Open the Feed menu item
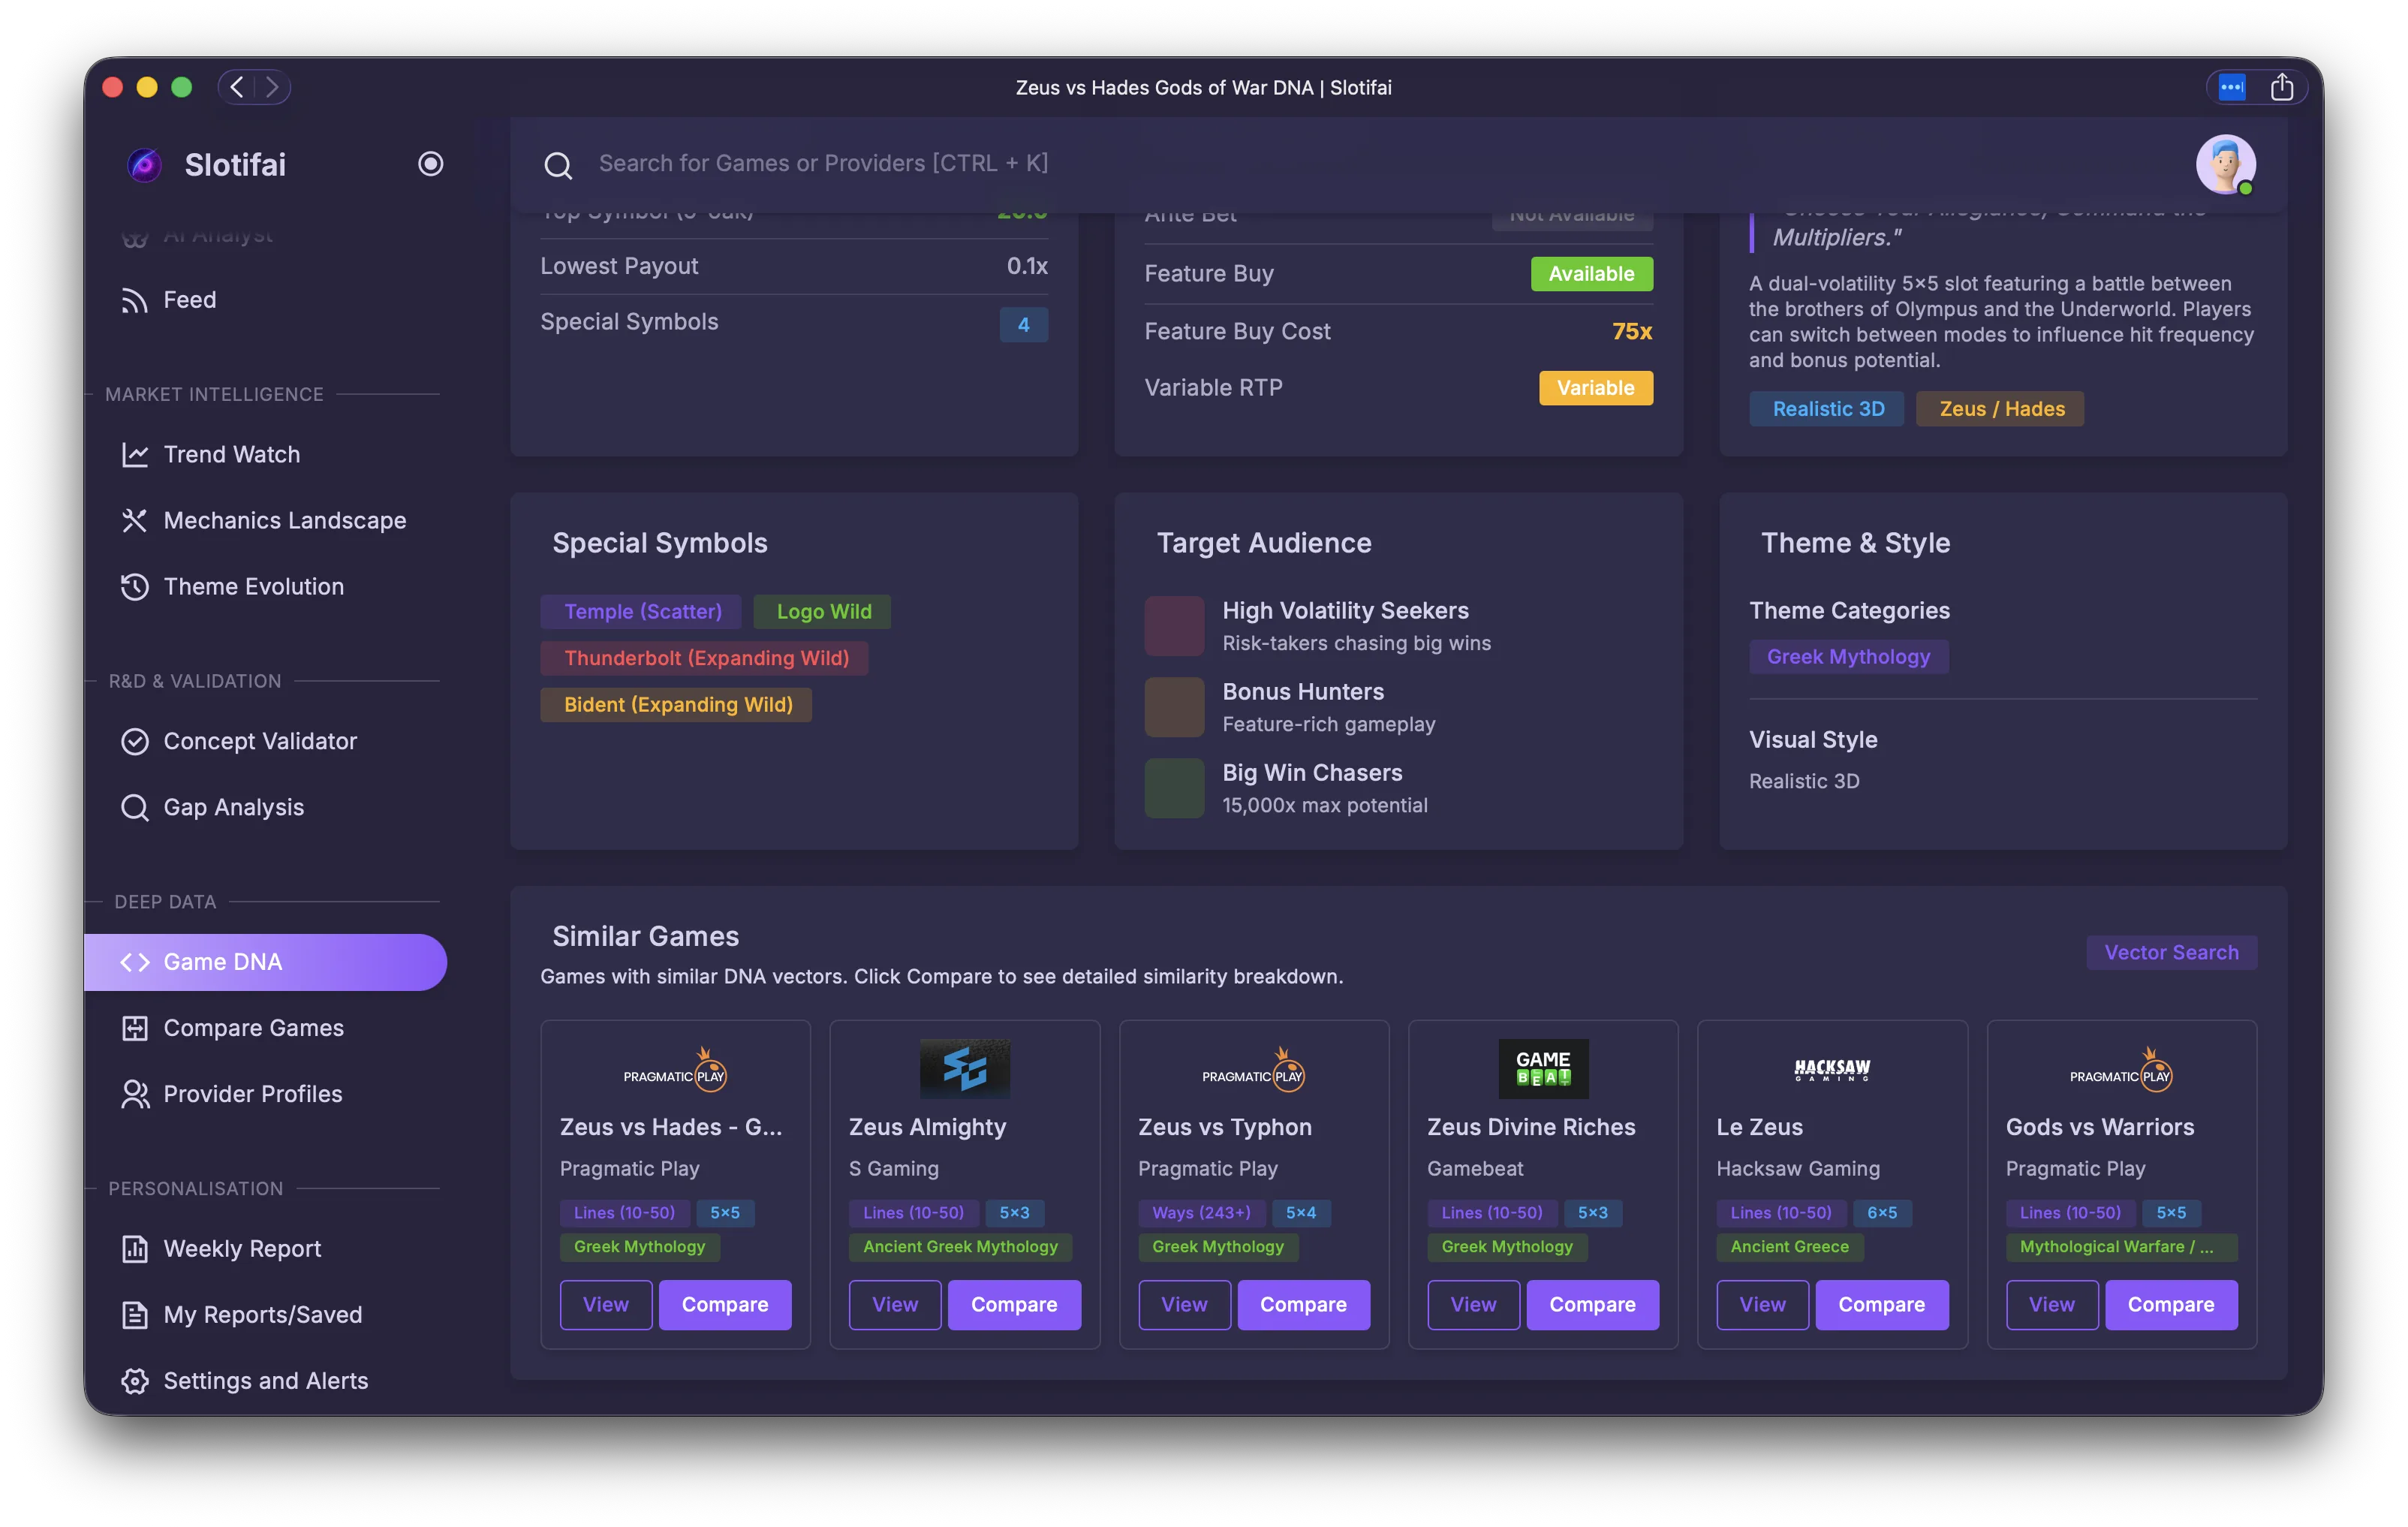 [x=265, y=300]
